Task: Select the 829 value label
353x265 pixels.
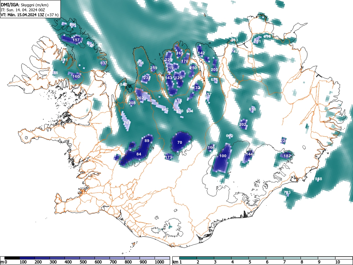Action: coord(180,111)
